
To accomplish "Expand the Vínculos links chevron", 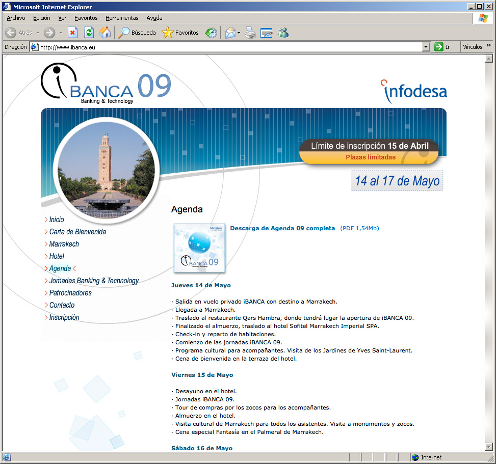I will pos(489,46).
